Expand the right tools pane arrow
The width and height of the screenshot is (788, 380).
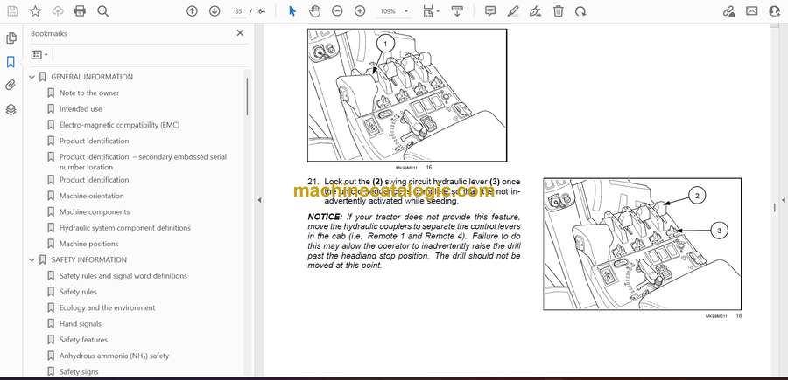783,200
